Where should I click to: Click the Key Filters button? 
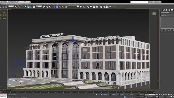[x=151, y=97]
